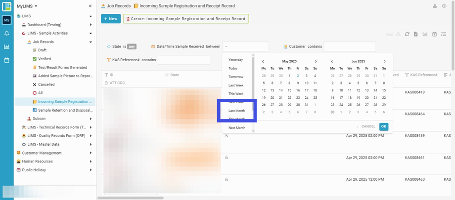The width and height of the screenshot is (455, 200).
Task: Open the workflow hierarchy icon at top right
Action: 435,6
